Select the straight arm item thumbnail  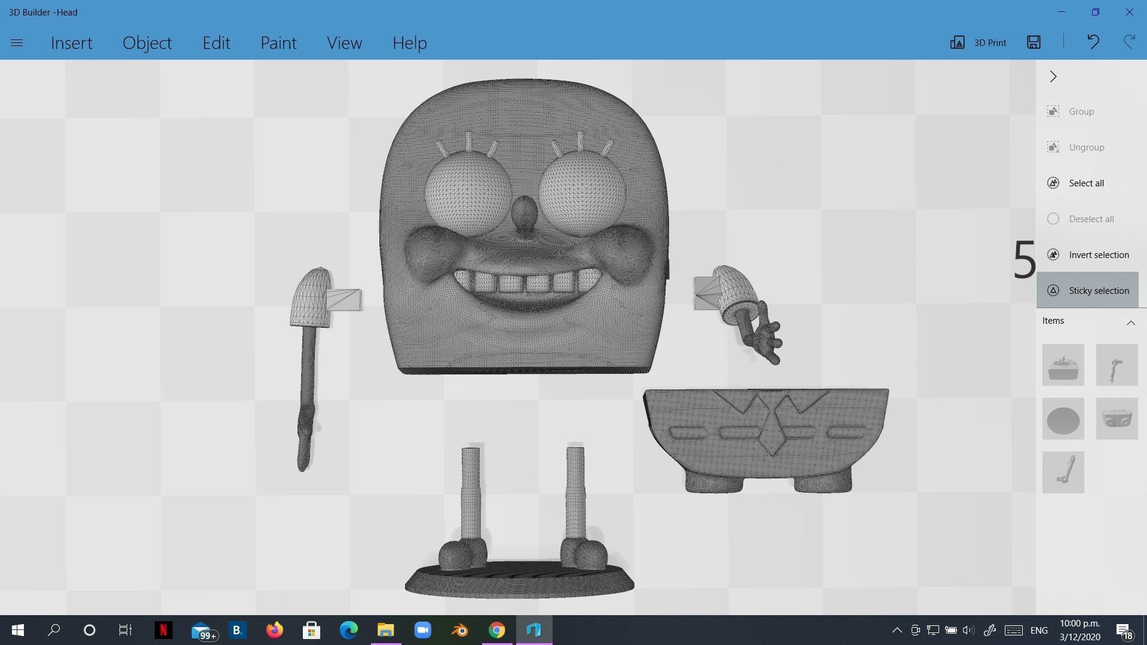1063,472
